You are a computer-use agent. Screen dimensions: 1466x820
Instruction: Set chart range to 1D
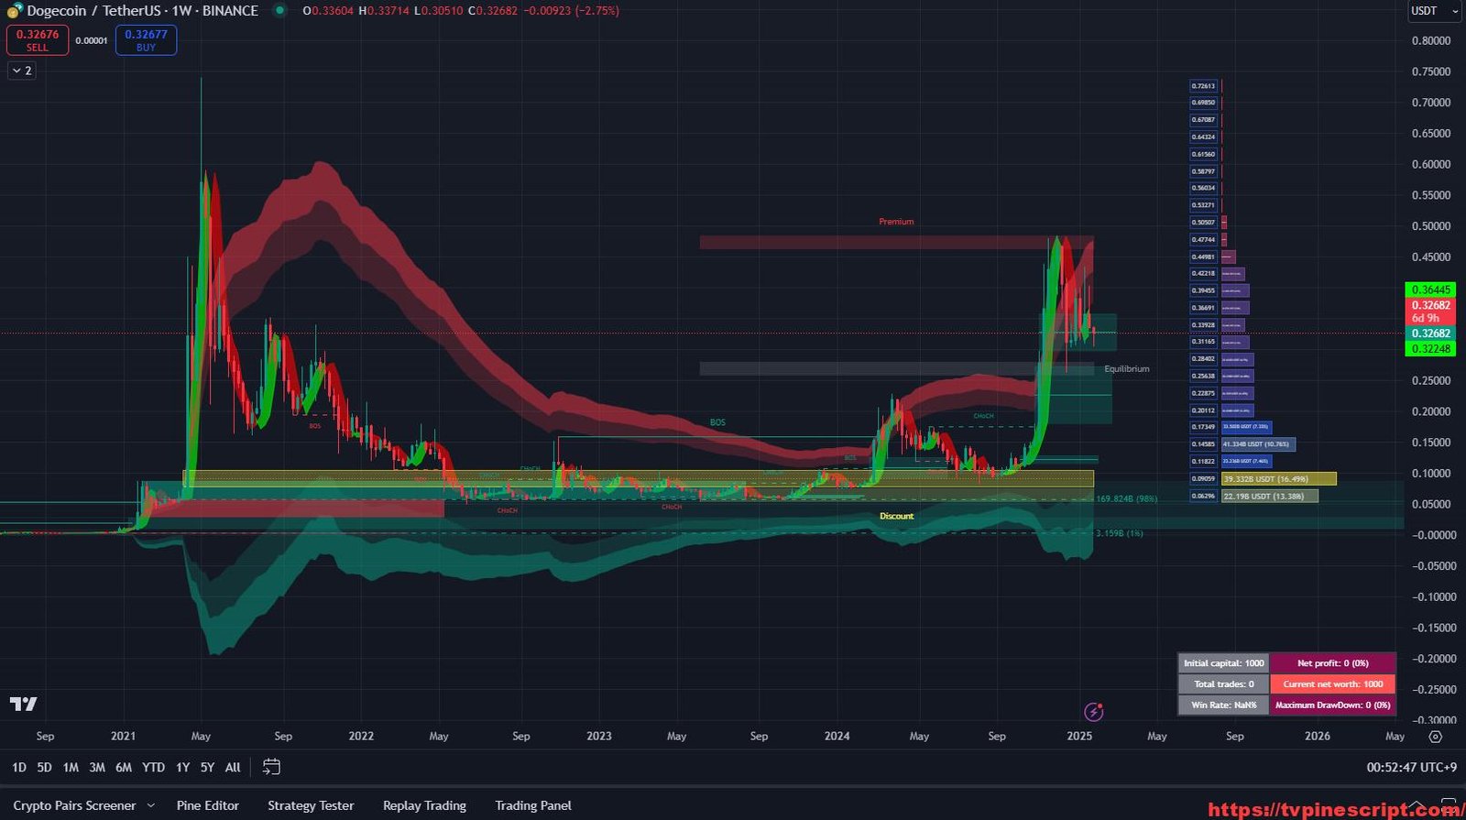point(18,768)
